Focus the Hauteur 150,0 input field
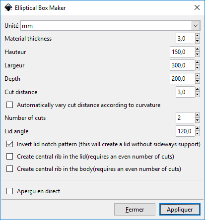Viewport: 205px width, 220px height. click(182, 52)
